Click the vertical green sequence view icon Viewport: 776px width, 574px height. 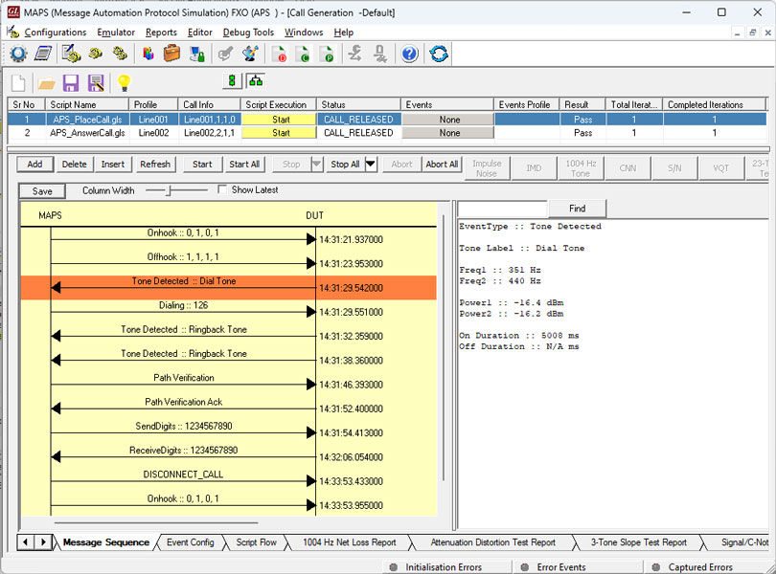coord(232,80)
